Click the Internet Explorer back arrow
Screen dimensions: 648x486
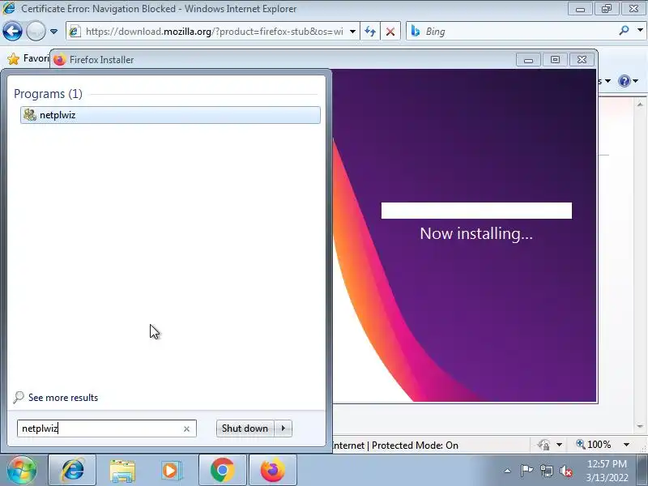(x=12, y=31)
